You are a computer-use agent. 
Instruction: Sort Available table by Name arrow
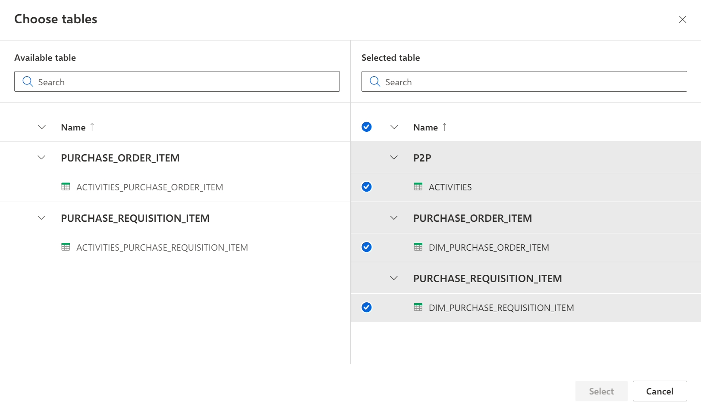pyautogui.click(x=92, y=127)
